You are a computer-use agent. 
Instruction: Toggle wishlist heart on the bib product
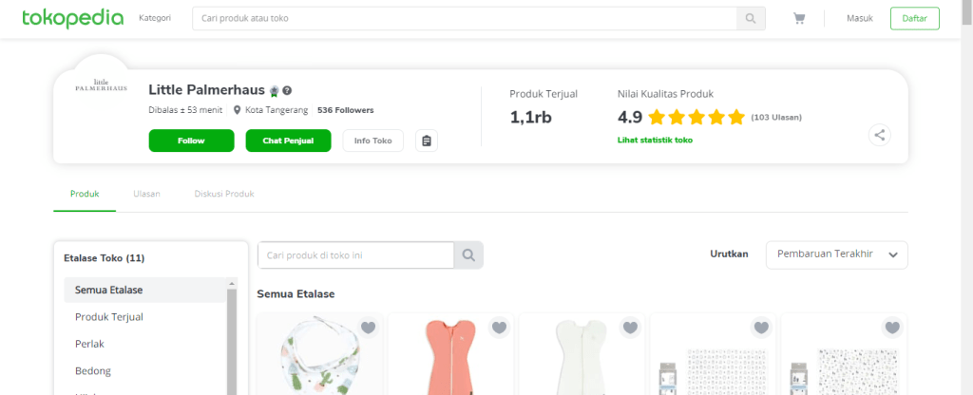click(x=369, y=328)
